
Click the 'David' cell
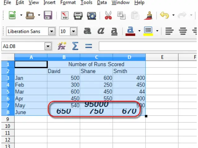point(64,71)
